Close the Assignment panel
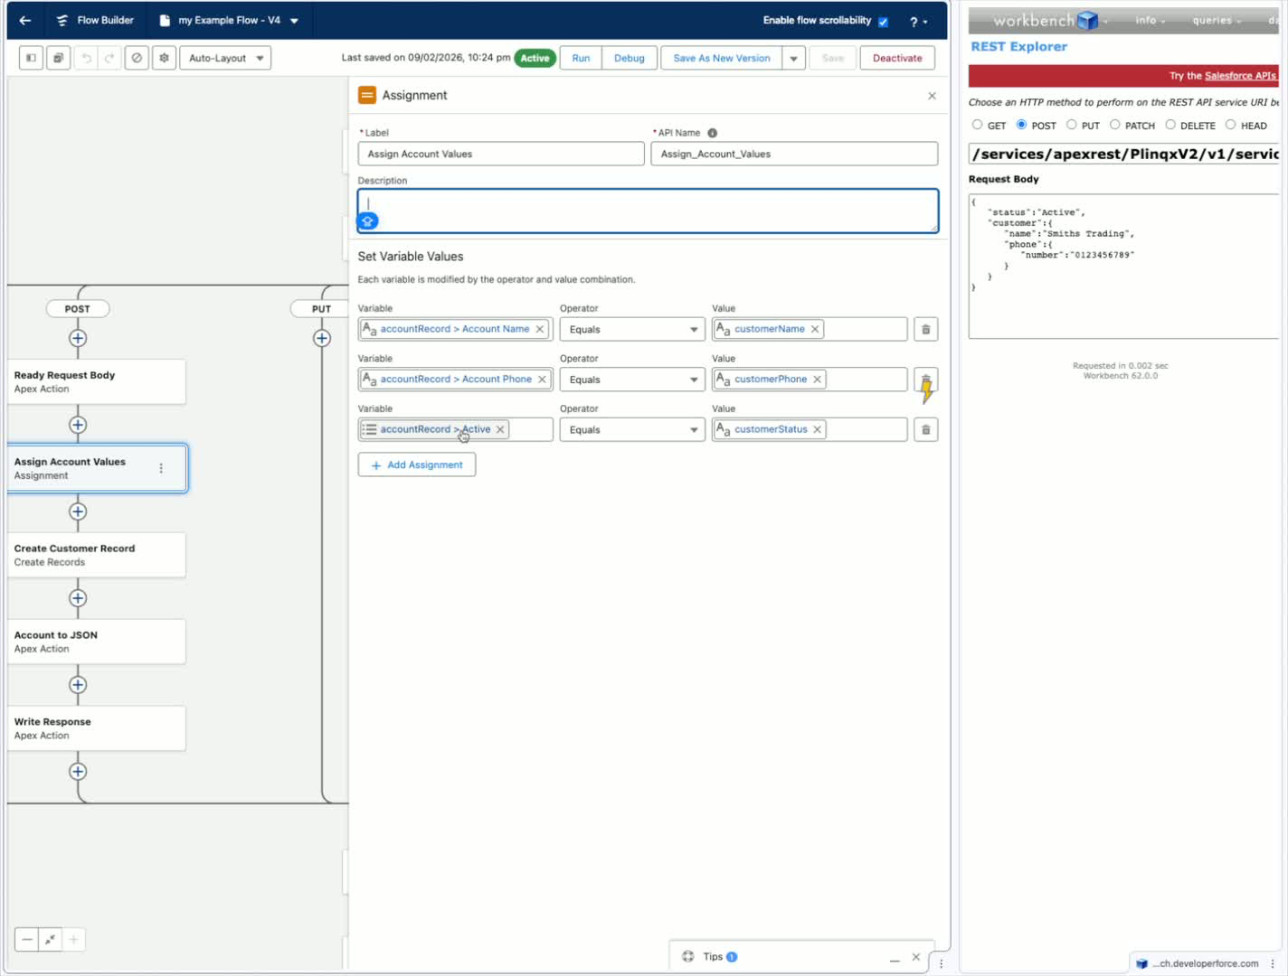The width and height of the screenshot is (1288, 976). point(932,96)
